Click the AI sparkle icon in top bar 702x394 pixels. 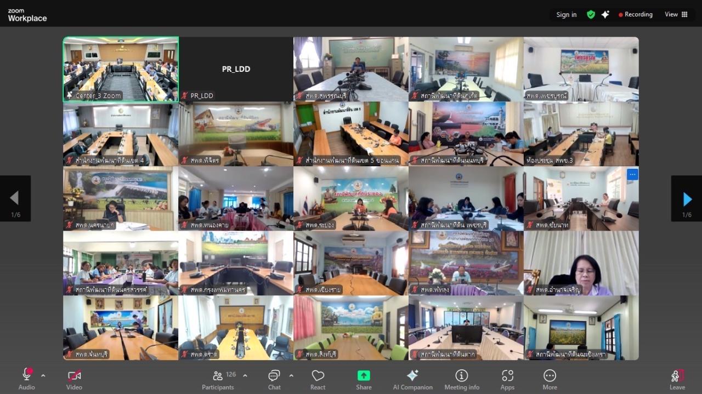(x=605, y=15)
